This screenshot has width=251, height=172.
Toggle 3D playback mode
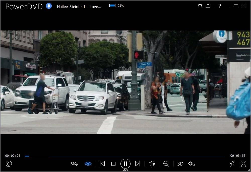[x=180, y=164]
